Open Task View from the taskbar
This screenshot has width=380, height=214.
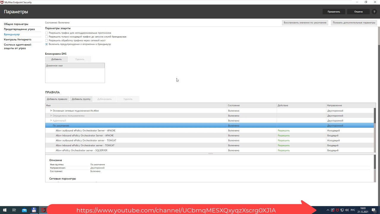click(14, 210)
